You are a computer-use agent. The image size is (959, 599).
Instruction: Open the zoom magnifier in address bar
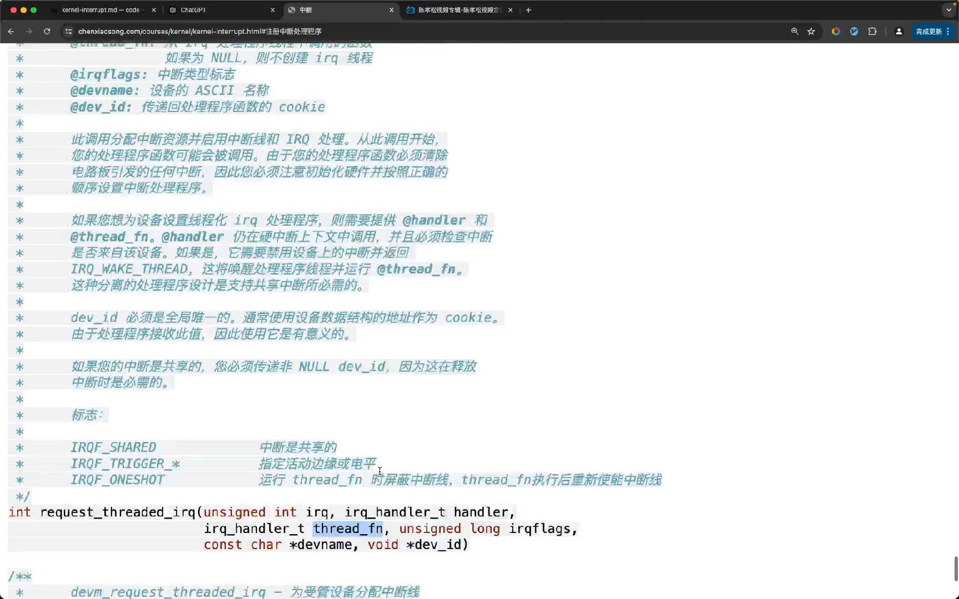[x=795, y=32]
